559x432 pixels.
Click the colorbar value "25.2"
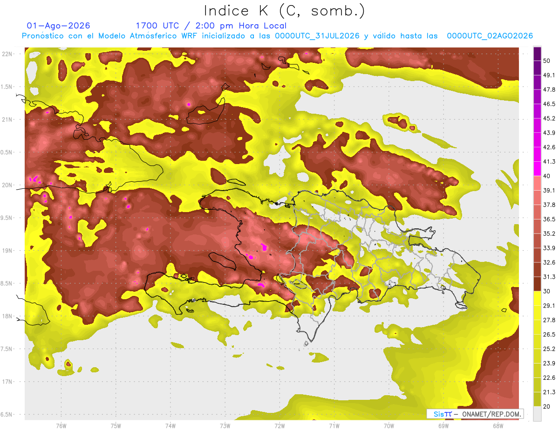tap(549, 349)
